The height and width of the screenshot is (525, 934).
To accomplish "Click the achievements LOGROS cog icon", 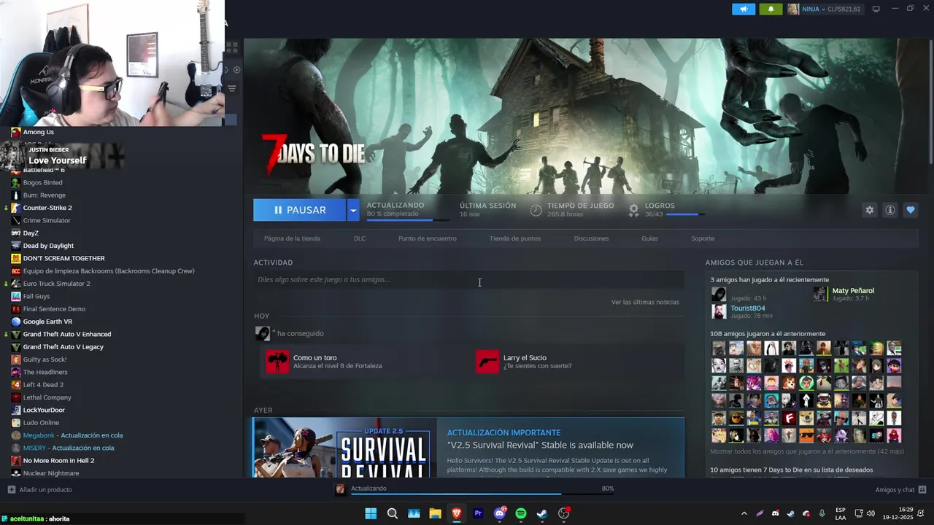I will pos(633,210).
